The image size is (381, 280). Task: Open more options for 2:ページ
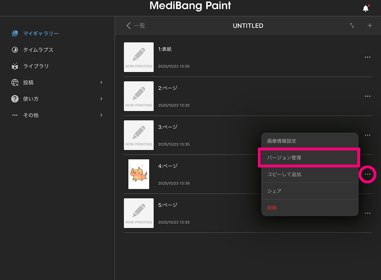tap(367, 96)
